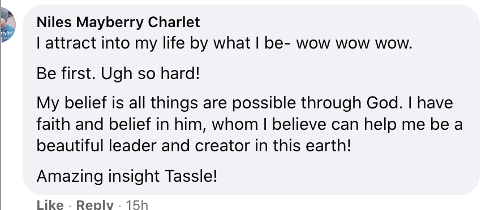Click the "faith and belief in him" line
The image size is (490, 210).
[250, 125]
